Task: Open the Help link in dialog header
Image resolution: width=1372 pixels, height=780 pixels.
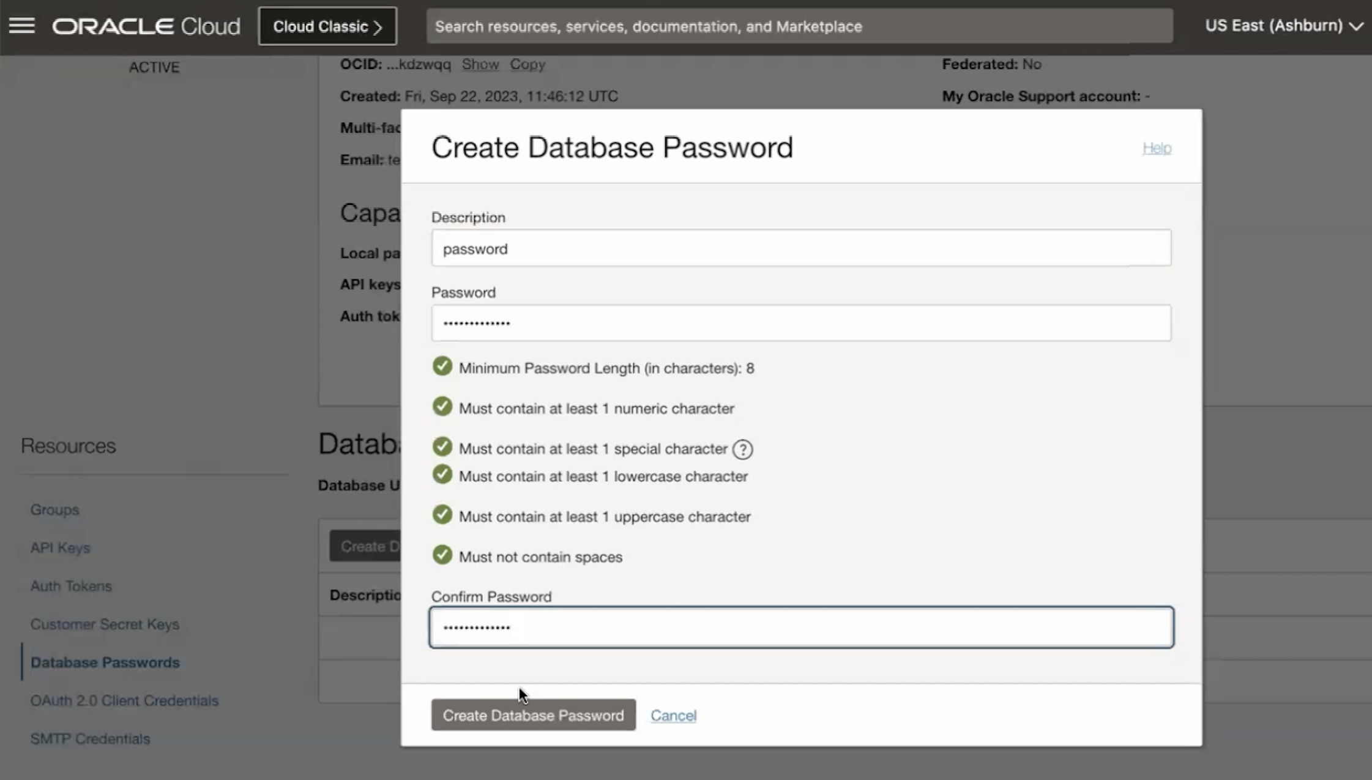Action: coord(1157,148)
